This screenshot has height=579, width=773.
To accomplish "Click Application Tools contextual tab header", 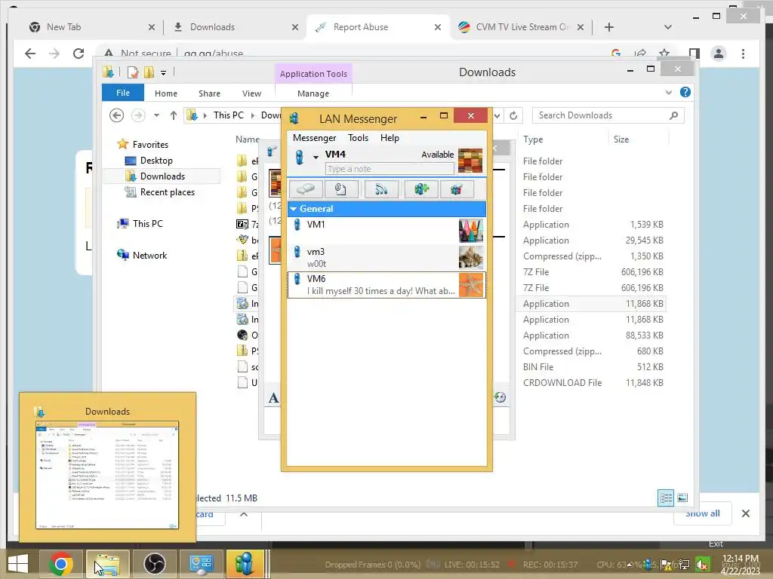I will (313, 74).
